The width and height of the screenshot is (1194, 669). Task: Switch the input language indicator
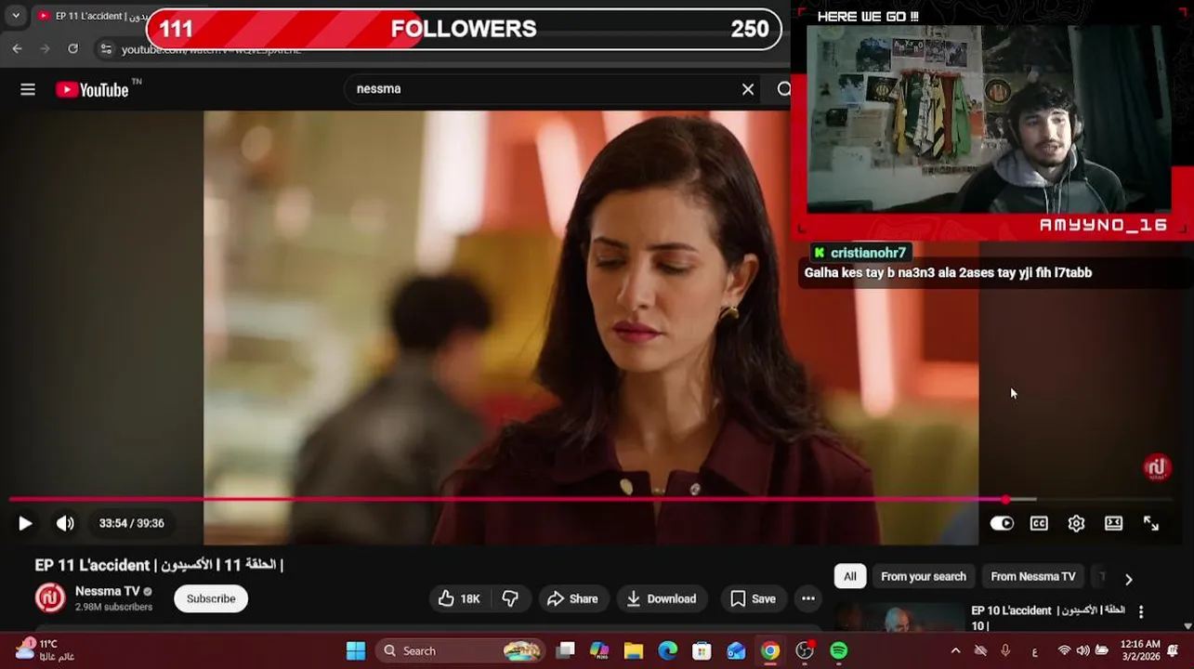(1034, 651)
